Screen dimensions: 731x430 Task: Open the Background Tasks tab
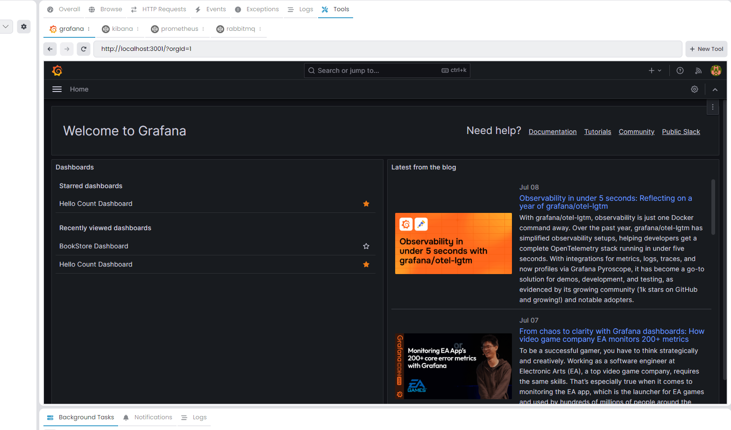tap(81, 417)
